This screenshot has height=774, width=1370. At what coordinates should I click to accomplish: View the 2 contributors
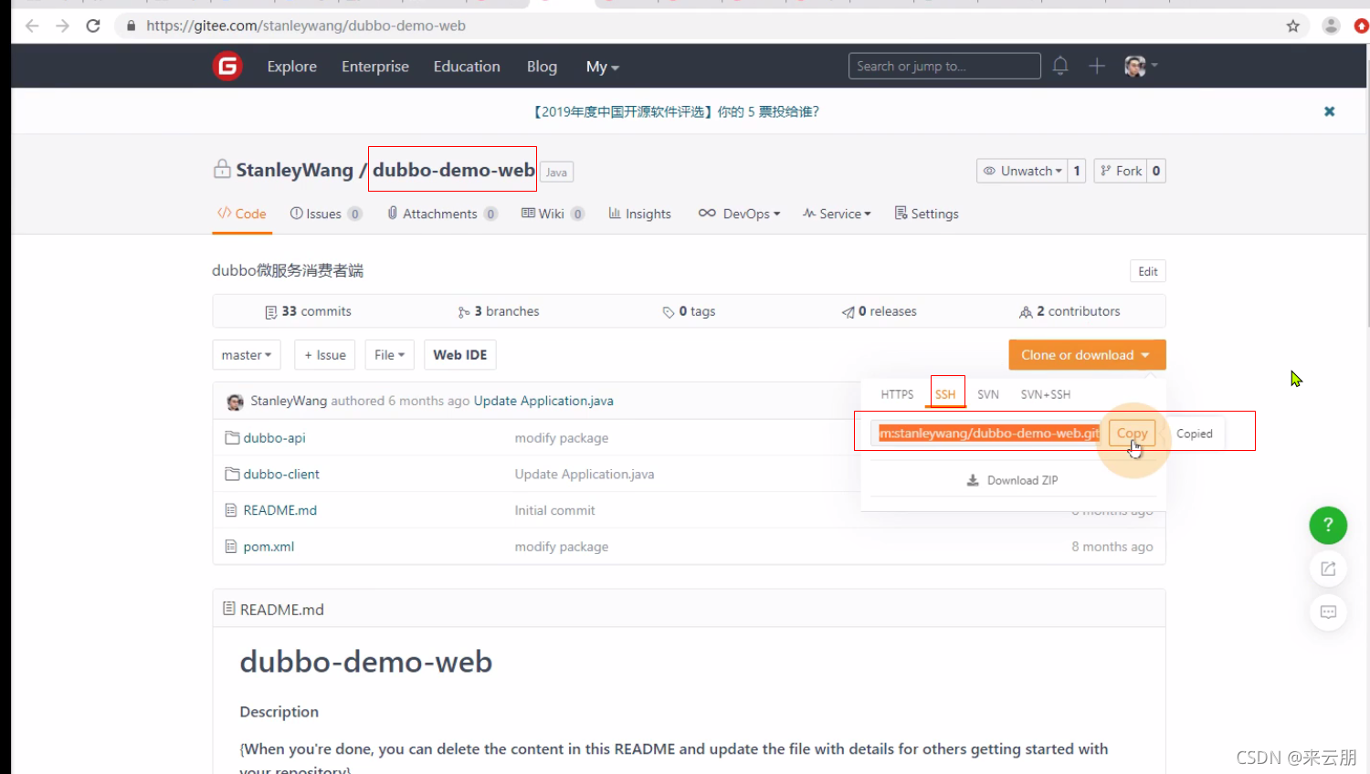pos(1070,311)
